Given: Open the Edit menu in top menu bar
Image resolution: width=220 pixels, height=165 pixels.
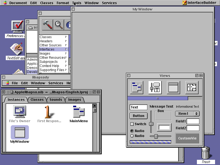Looking at the screenshot, I should pos(34,3).
